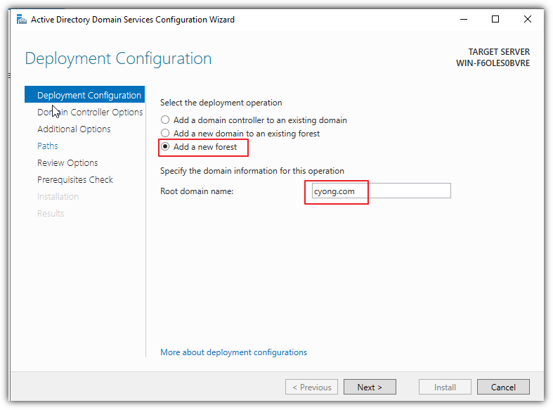This screenshot has width=553, height=410.
Task: Click the WIN-F6OLES0BVRE server name
Action: coord(493,63)
